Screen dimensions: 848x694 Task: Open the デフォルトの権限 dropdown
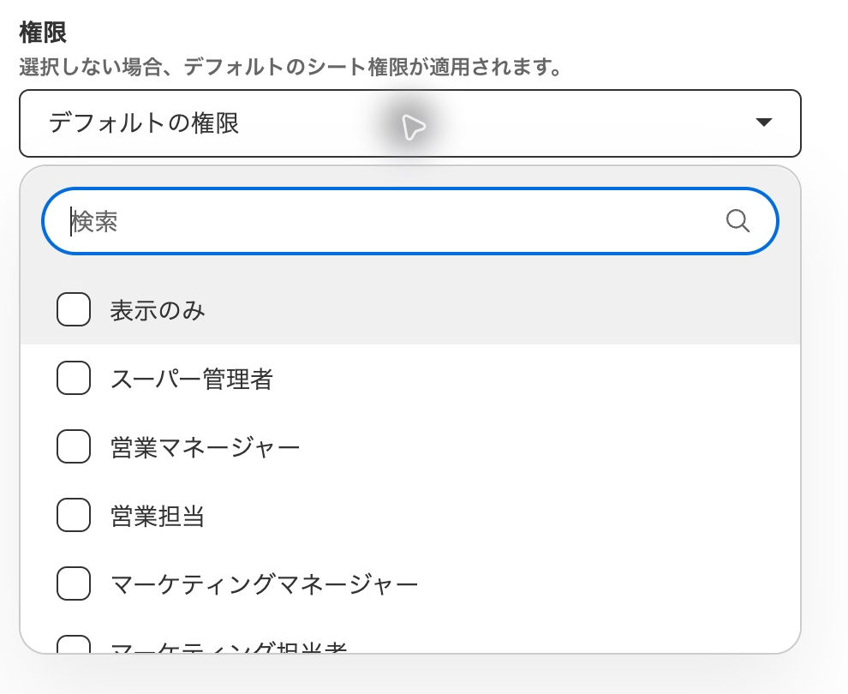[x=410, y=123]
